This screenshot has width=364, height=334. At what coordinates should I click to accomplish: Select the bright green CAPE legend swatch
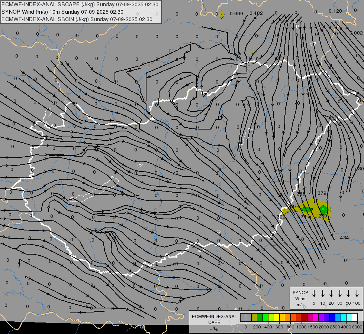265,317
